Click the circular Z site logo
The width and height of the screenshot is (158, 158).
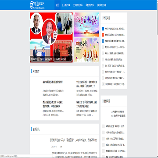pos(32,5)
